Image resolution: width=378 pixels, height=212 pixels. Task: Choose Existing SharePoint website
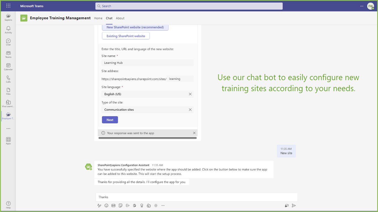(x=126, y=36)
